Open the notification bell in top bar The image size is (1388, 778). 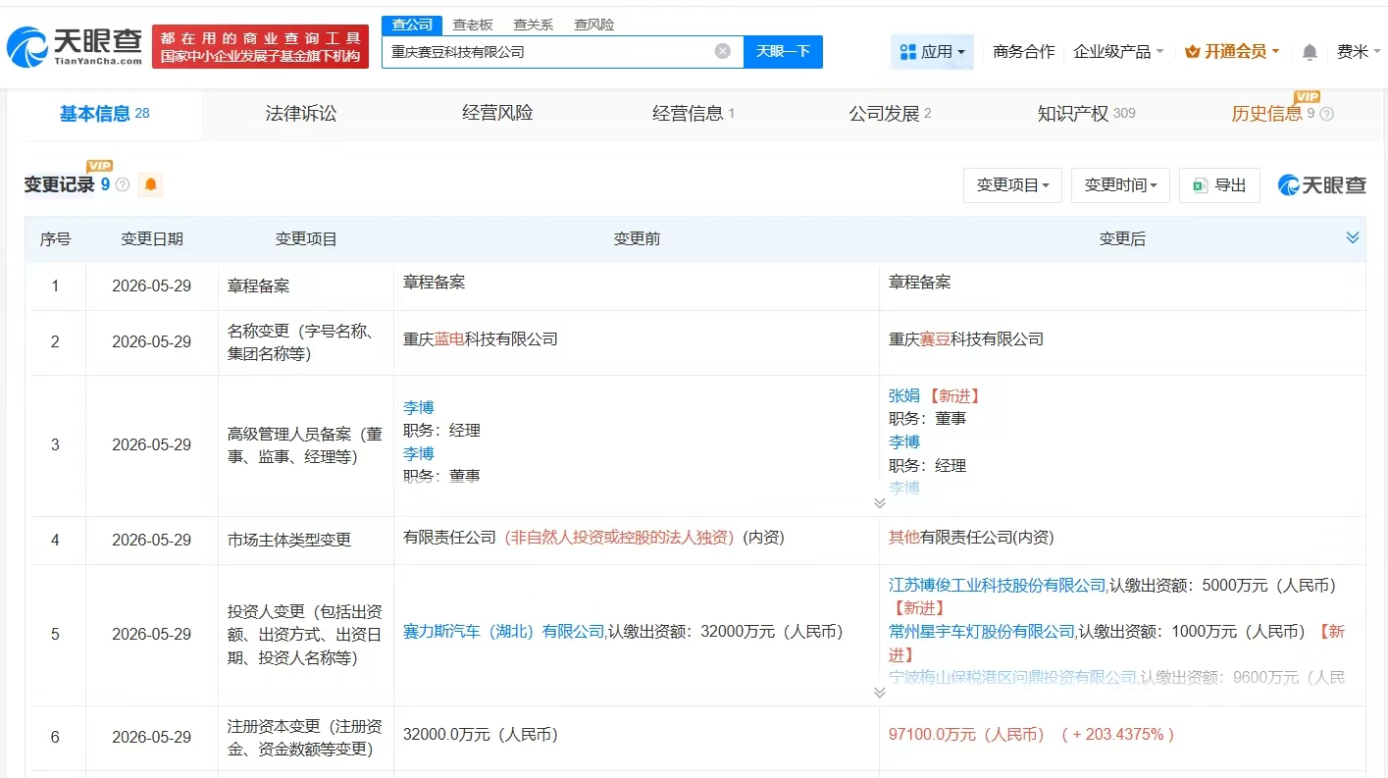[1310, 51]
